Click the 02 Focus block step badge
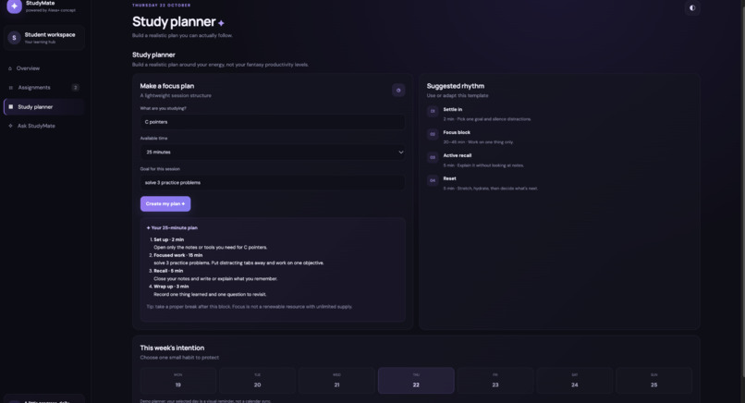Image resolution: width=745 pixels, height=403 pixels. [433, 135]
